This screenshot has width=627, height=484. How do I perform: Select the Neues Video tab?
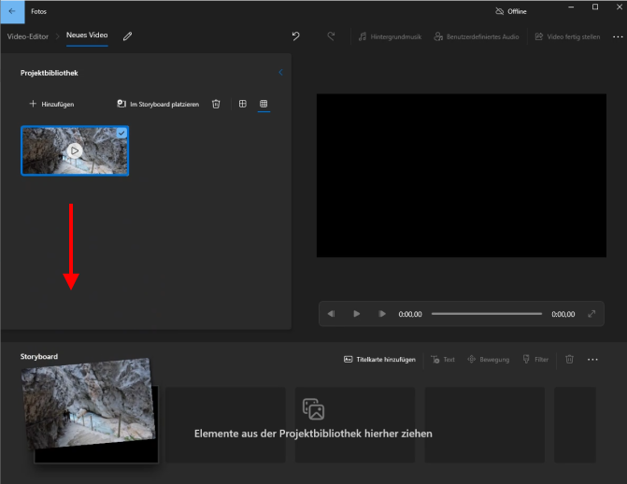click(87, 36)
